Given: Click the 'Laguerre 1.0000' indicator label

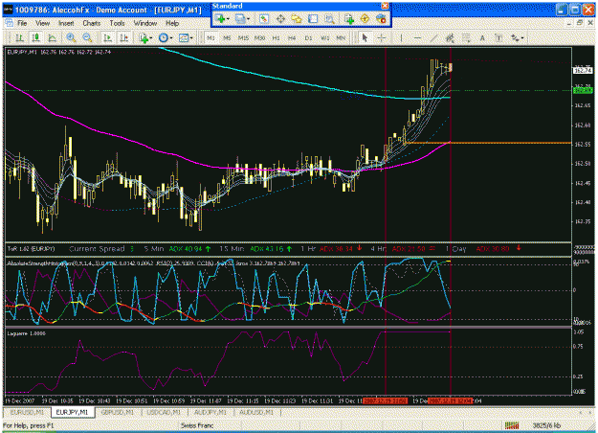Looking at the screenshot, I should pyautogui.click(x=27, y=333).
